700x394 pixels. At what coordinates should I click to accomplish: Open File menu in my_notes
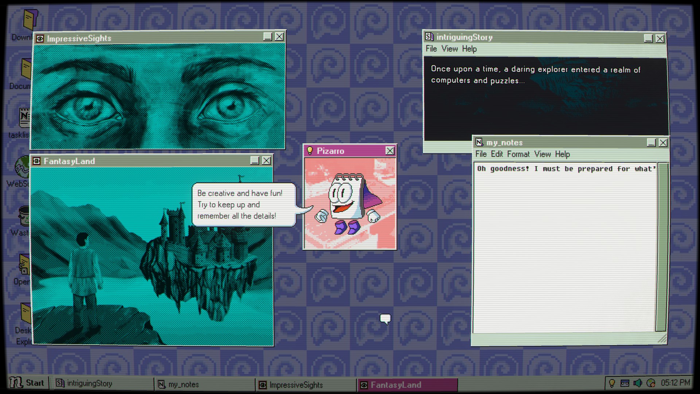click(481, 154)
